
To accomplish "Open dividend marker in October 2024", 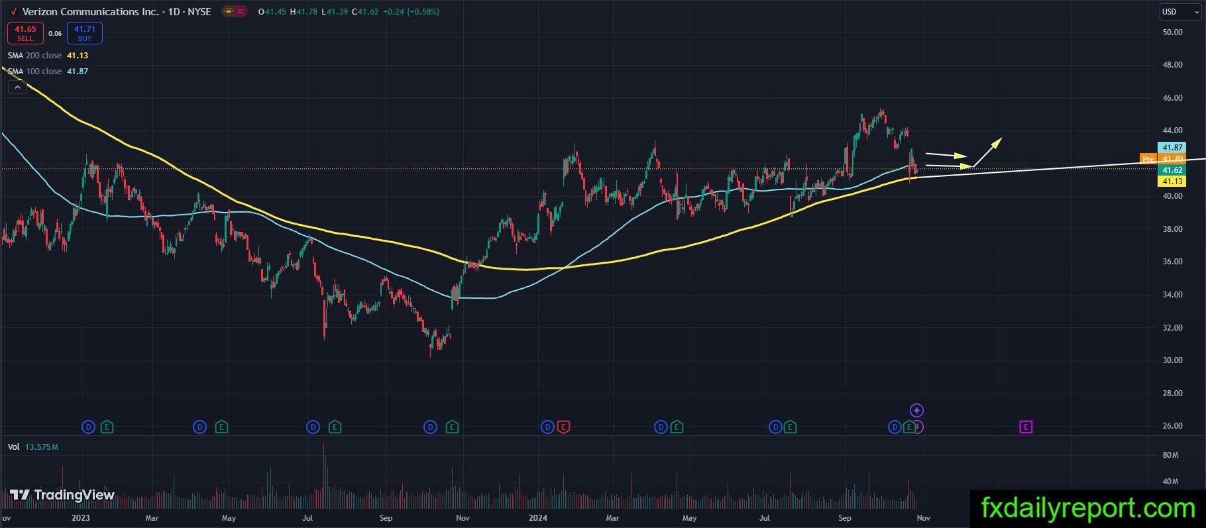I will pyautogui.click(x=895, y=427).
